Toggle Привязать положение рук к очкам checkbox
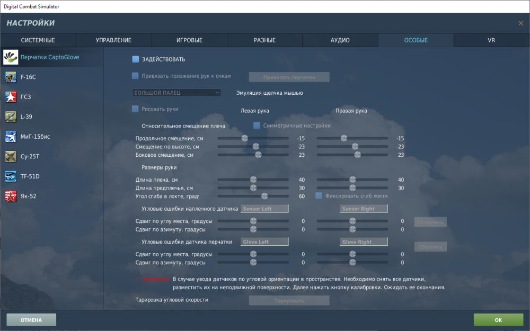 (135, 76)
